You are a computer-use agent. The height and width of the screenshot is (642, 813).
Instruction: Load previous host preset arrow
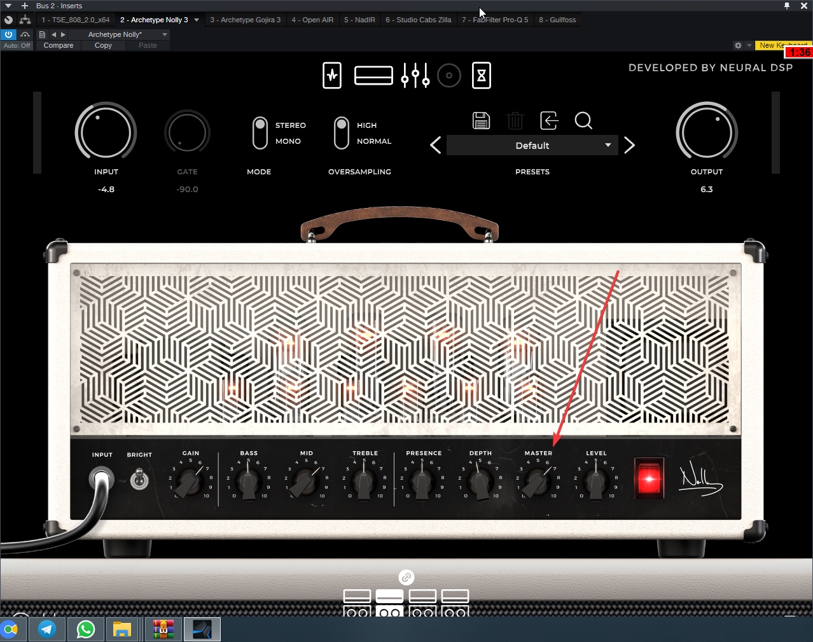tap(54, 34)
